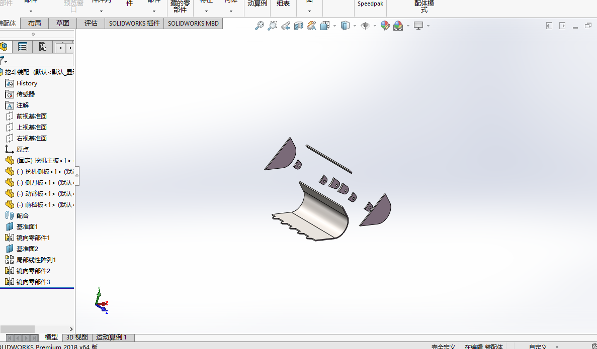Open 运动算例 1 tab
597x349 pixels.
point(111,337)
